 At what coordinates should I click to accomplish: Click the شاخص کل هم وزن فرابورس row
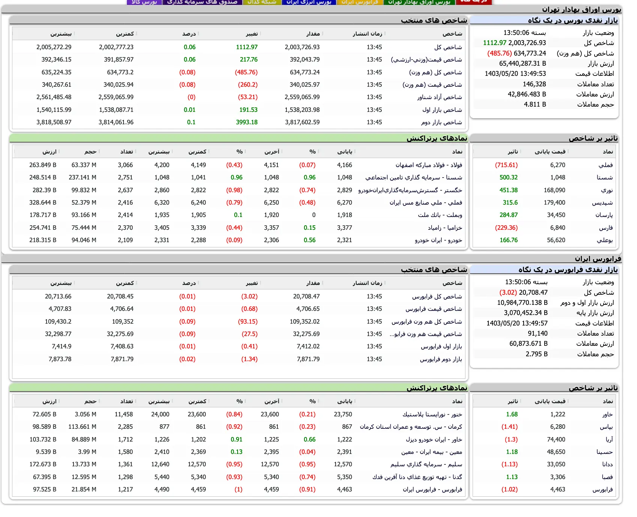239,321
